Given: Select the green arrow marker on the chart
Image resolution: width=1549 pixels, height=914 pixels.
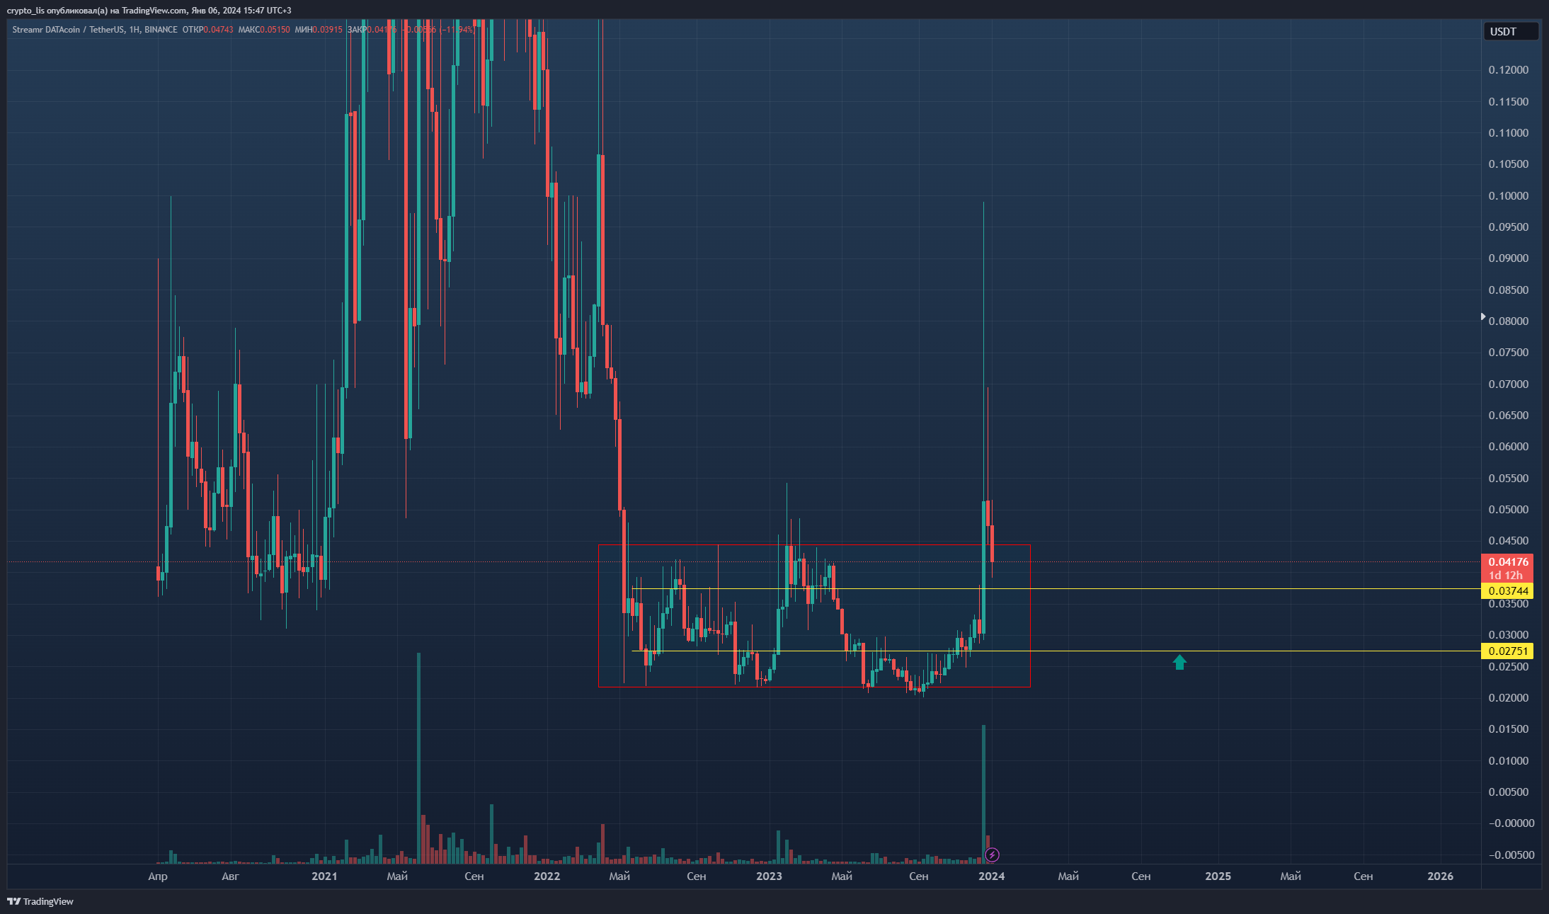Looking at the screenshot, I should tap(1179, 662).
